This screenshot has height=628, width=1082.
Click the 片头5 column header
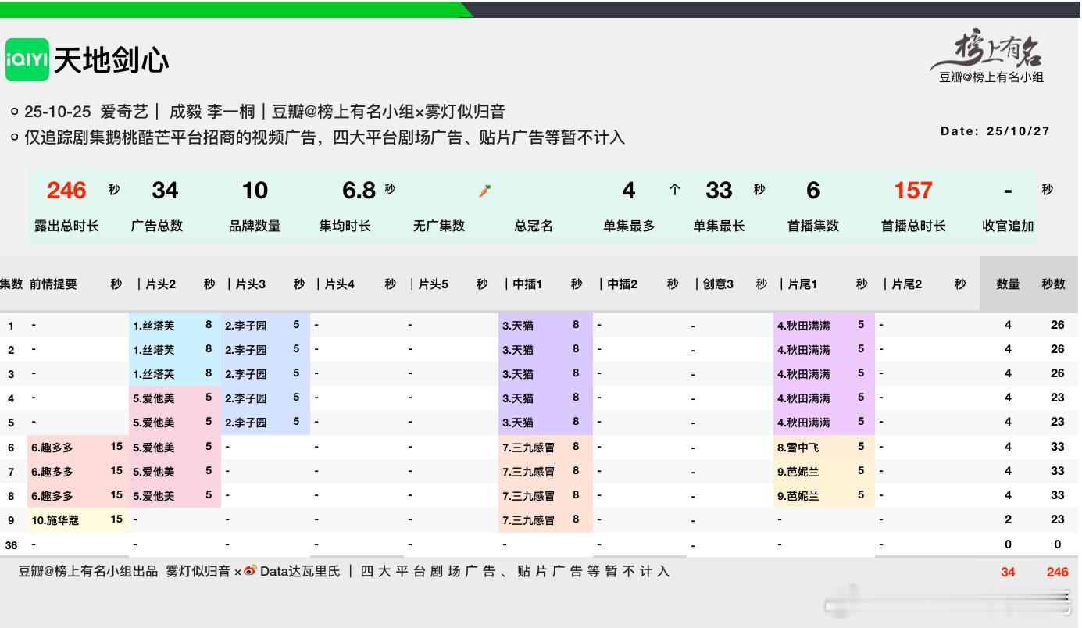tap(434, 284)
